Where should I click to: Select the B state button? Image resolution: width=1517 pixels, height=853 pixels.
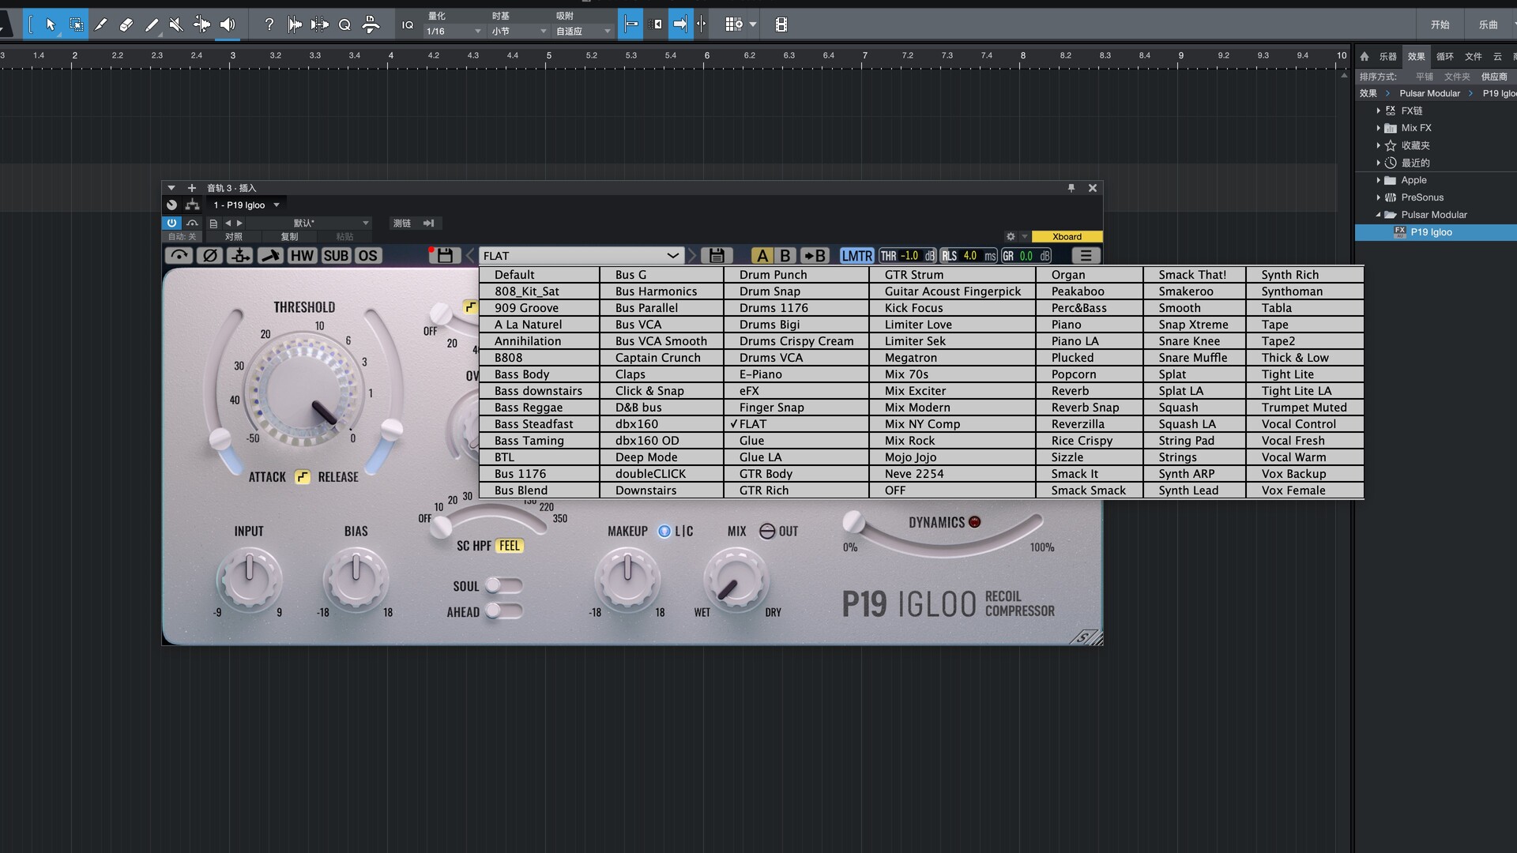click(x=785, y=255)
